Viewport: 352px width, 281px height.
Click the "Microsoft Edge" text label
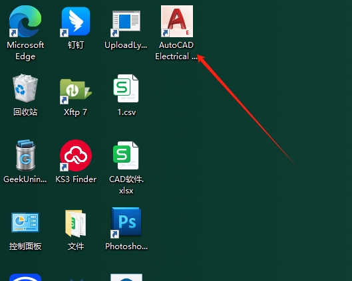25,51
